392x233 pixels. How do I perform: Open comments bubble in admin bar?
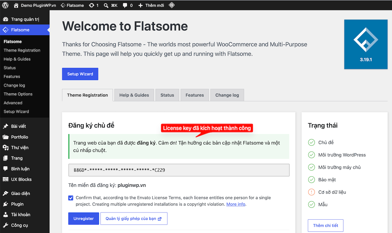(128, 5)
